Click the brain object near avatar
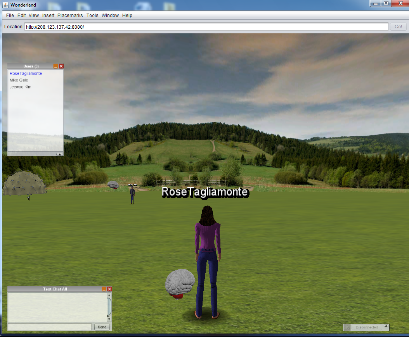The width and height of the screenshot is (409, 337). 180,283
